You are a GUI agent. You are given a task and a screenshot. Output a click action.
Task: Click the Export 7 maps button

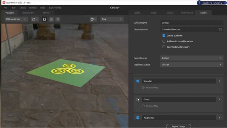point(178,126)
